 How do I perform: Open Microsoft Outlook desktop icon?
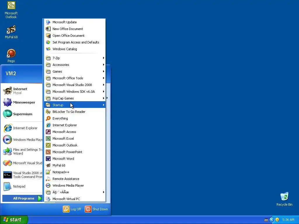(x=11, y=10)
